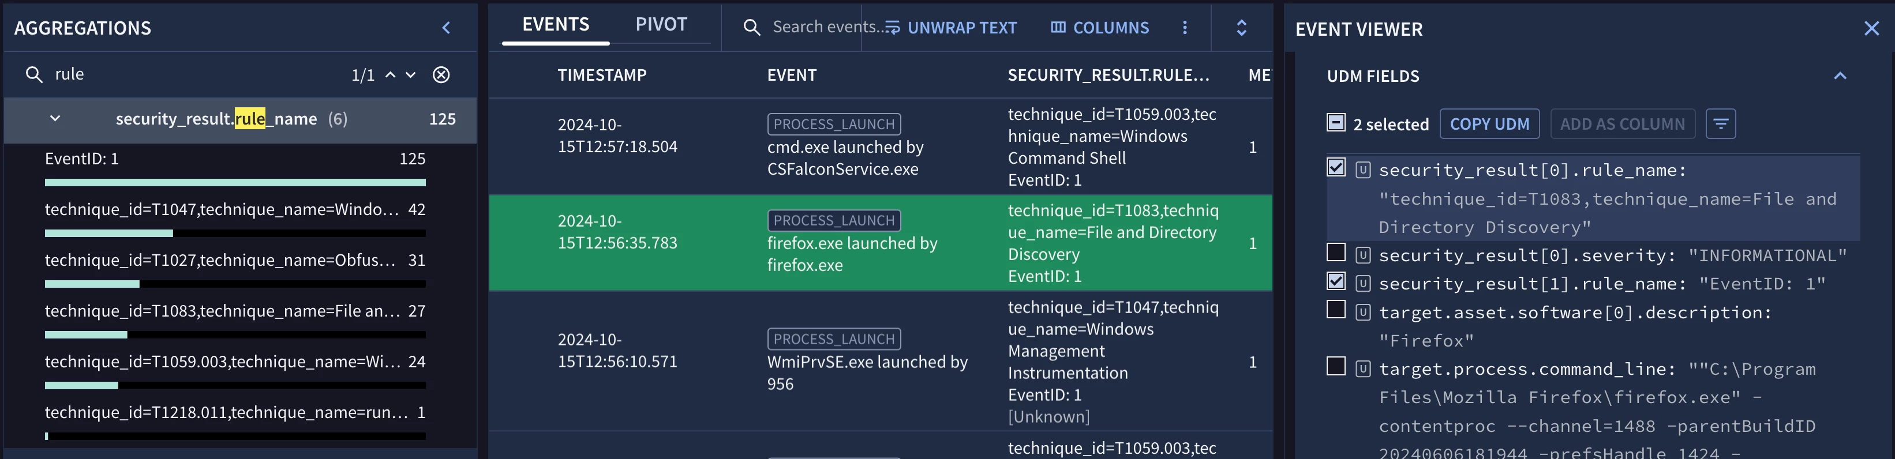
Task: Click timestamp 2024-10-15T12:57:18.504
Action: point(616,136)
